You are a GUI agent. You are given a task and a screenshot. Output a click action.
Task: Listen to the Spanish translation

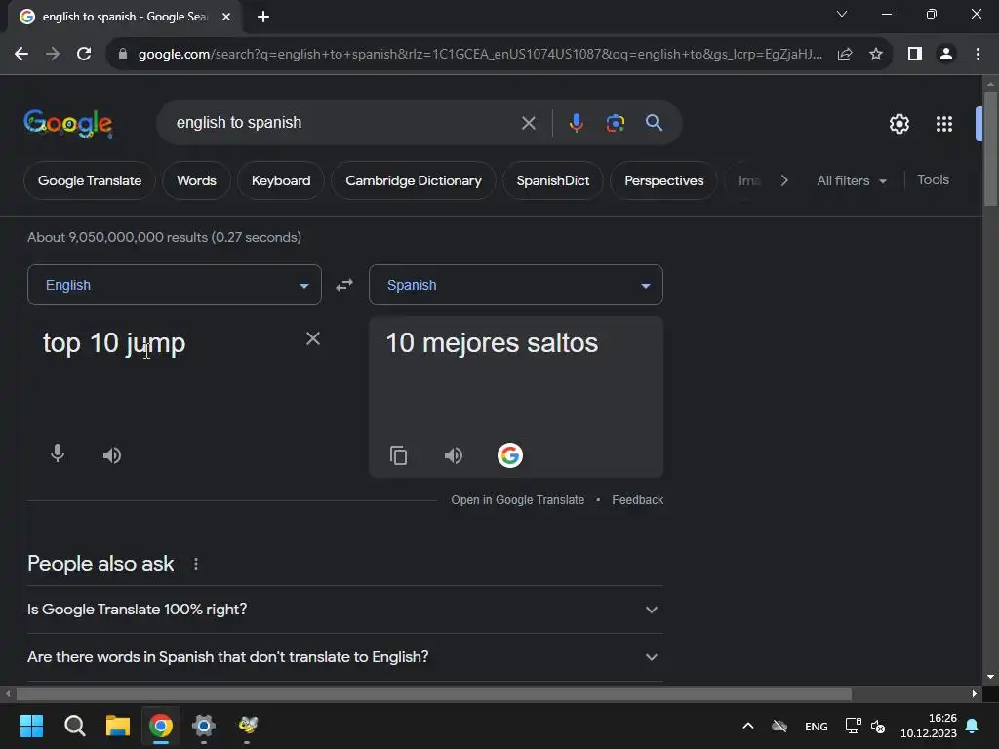(x=453, y=454)
